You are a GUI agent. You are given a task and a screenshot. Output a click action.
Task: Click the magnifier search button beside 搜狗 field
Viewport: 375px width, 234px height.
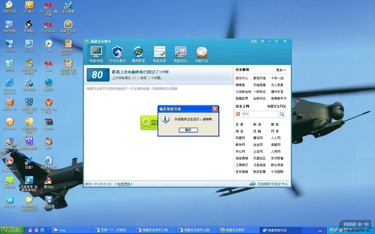pos(282,114)
